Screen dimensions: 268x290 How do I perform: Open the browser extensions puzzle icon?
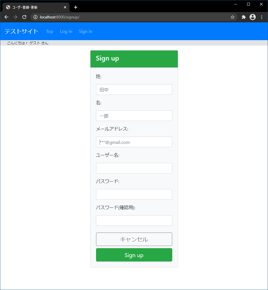[243, 17]
